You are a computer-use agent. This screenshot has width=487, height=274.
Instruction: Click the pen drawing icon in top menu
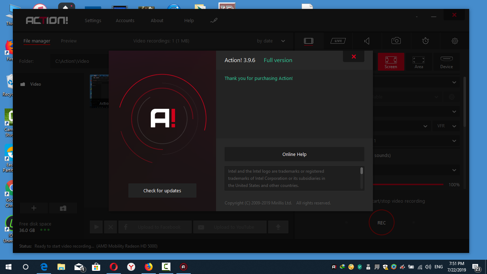click(x=214, y=20)
